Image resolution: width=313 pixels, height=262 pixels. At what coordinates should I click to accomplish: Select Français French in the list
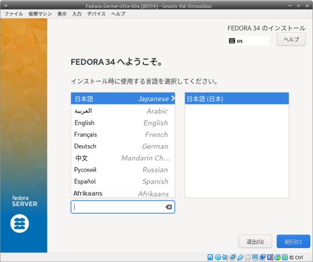123,135
